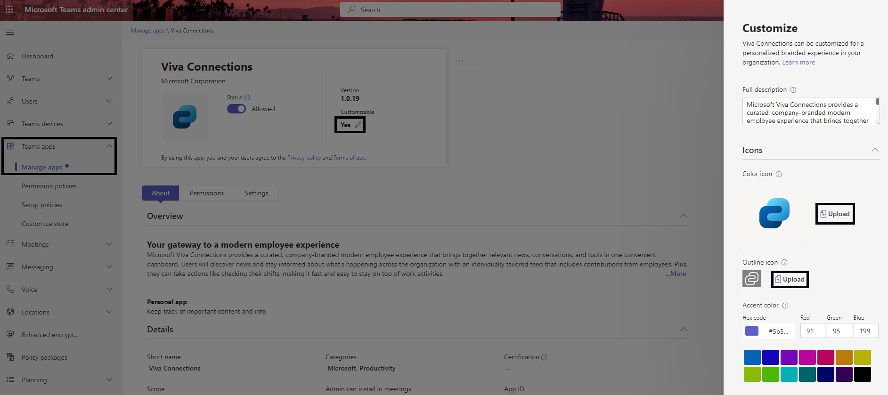Click the Search box at top
The image size is (888, 395).
pos(450,9)
